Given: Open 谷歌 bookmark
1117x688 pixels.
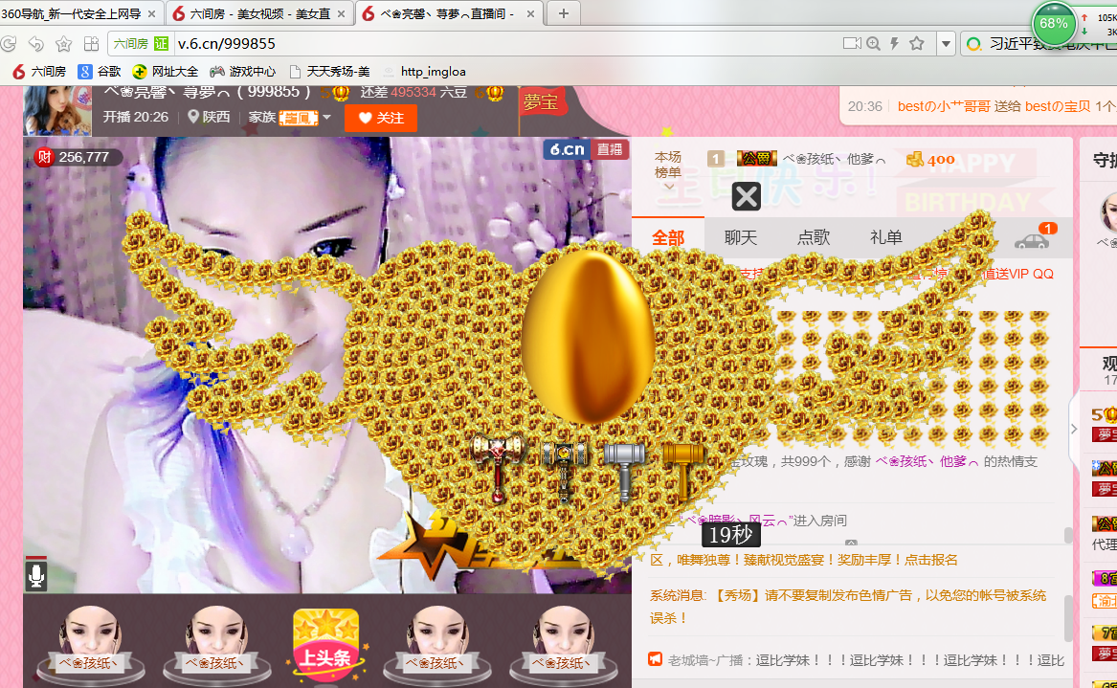Looking at the screenshot, I should [x=99, y=71].
